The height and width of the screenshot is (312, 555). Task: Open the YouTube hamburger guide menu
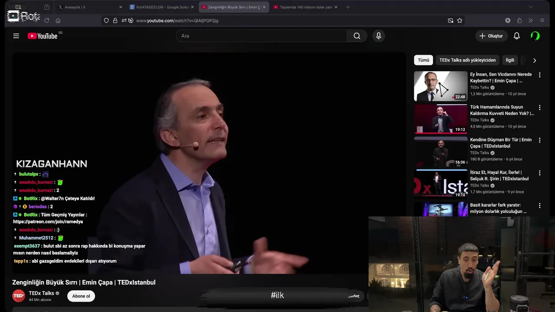click(16, 36)
